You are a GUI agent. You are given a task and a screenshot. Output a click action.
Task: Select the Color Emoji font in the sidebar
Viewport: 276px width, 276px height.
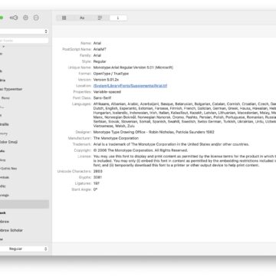click(x=8, y=142)
